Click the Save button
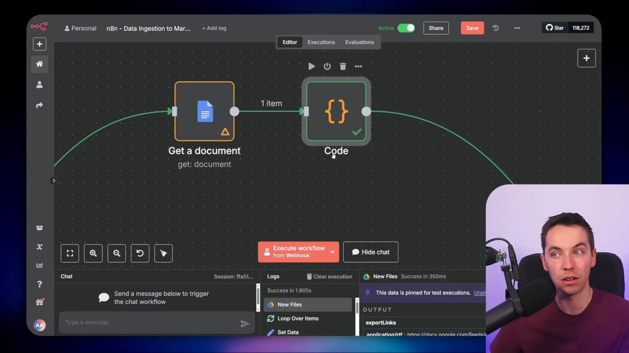The width and height of the screenshot is (629, 353). point(472,28)
